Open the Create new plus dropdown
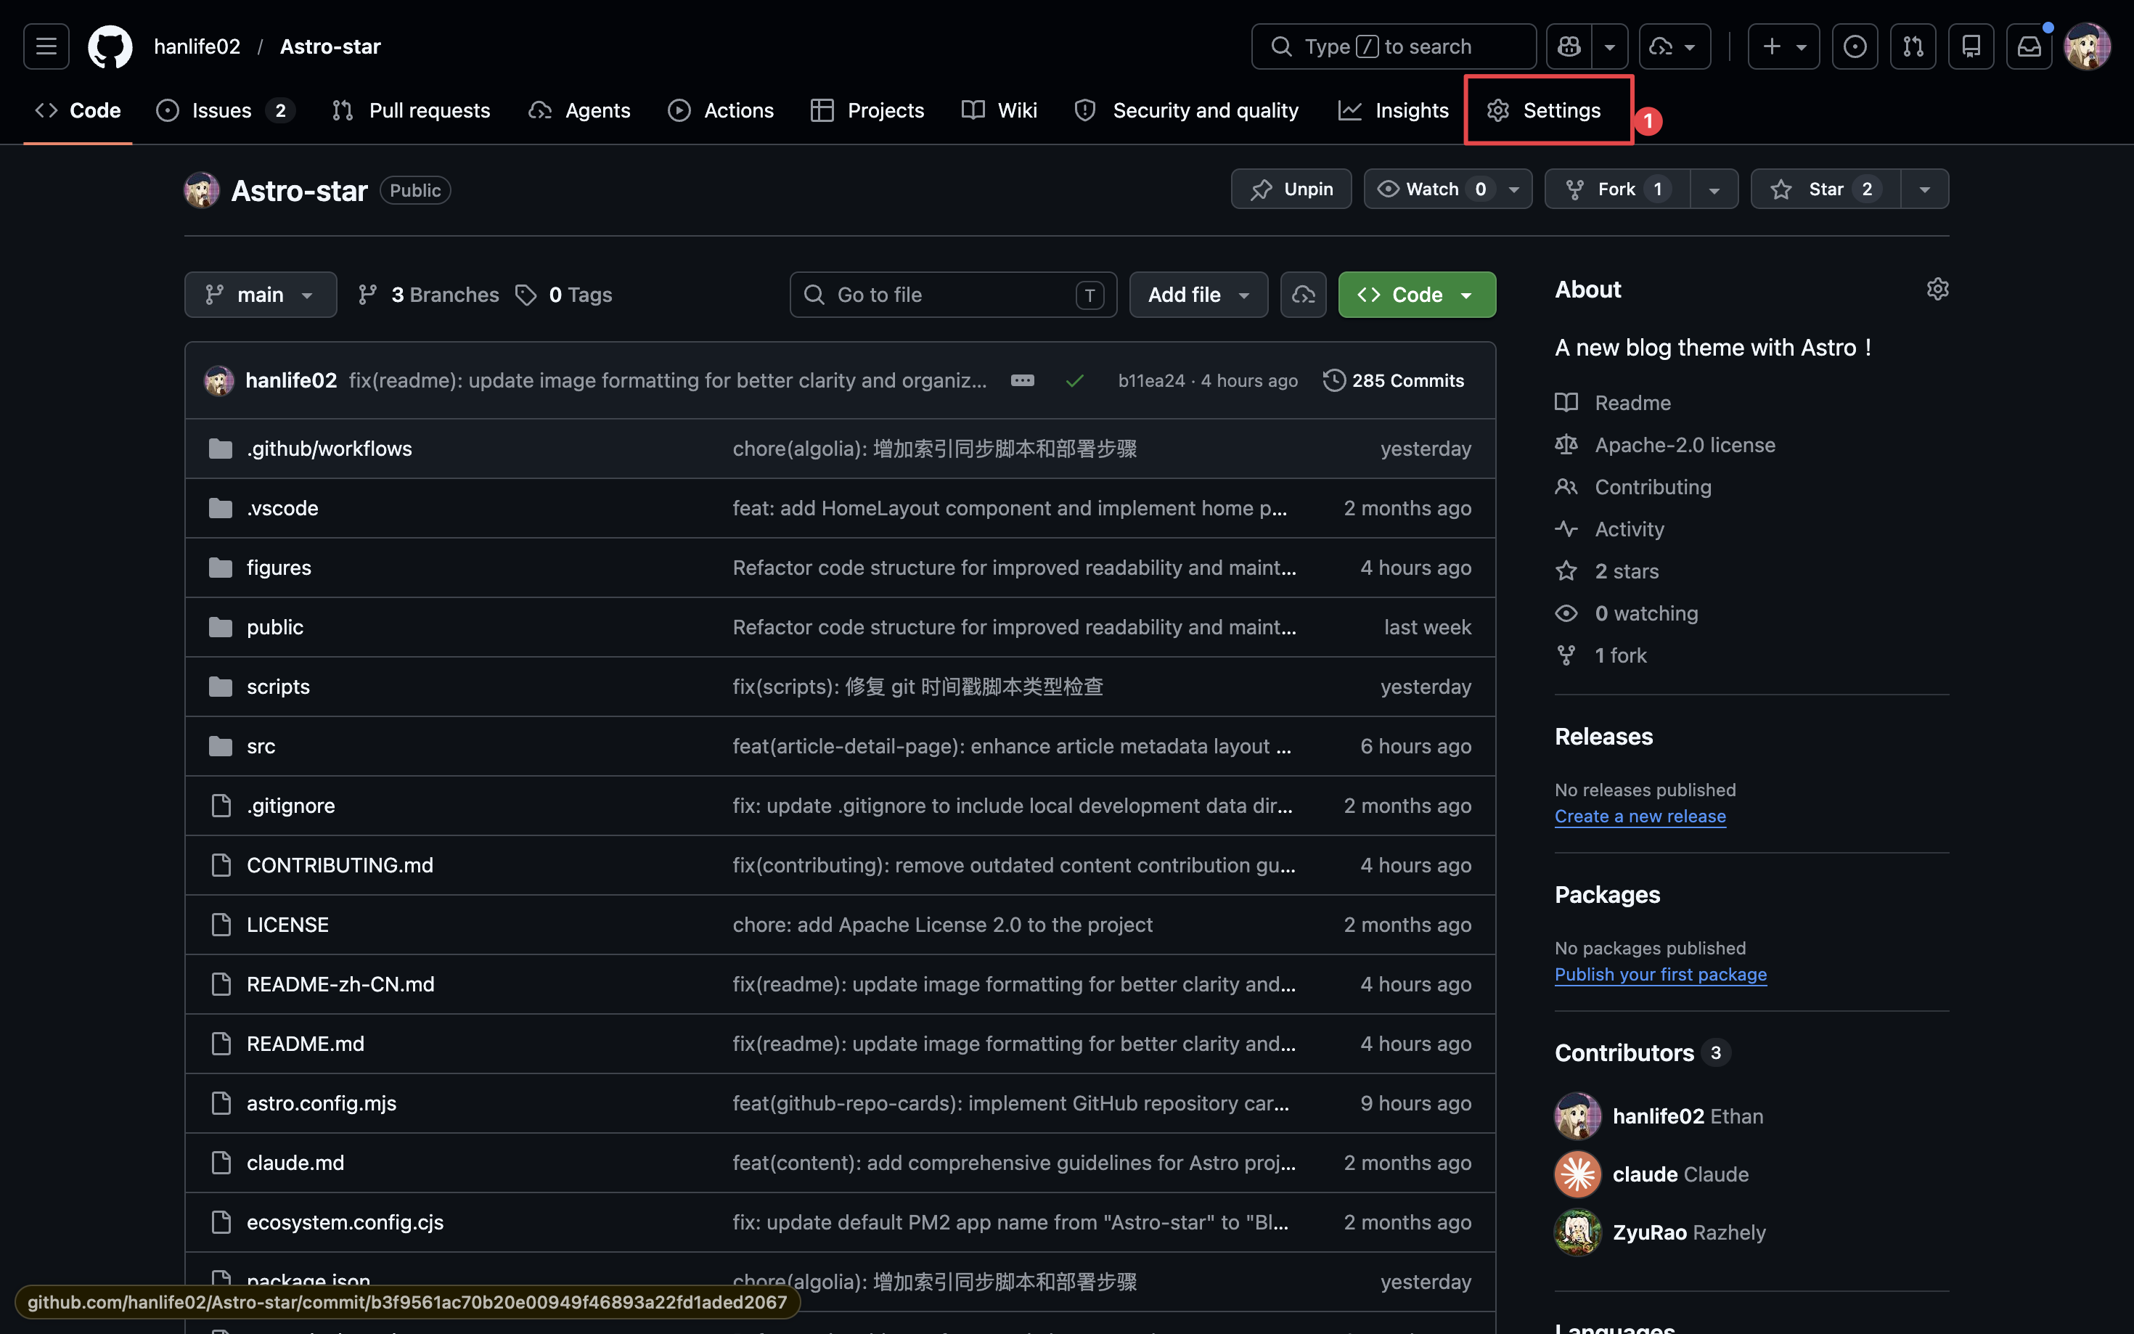This screenshot has width=2134, height=1334. [x=1783, y=46]
